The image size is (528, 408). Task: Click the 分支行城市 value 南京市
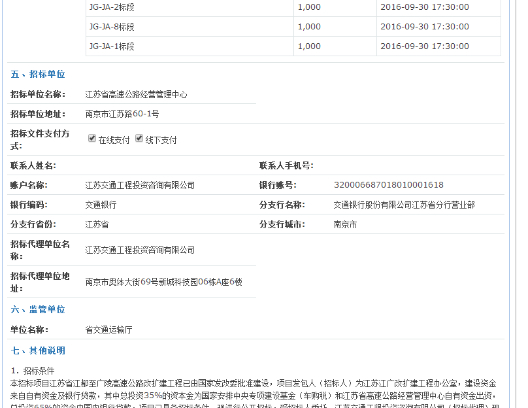[x=345, y=225]
